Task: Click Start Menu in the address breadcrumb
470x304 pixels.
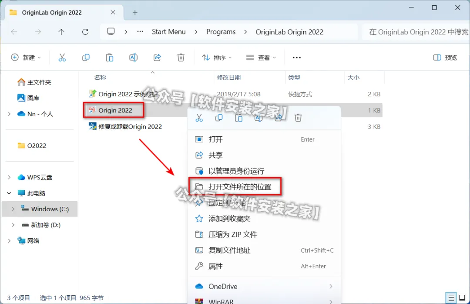Action: pos(169,32)
